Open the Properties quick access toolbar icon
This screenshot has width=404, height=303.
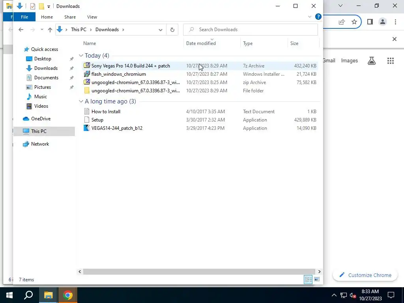point(32,6)
